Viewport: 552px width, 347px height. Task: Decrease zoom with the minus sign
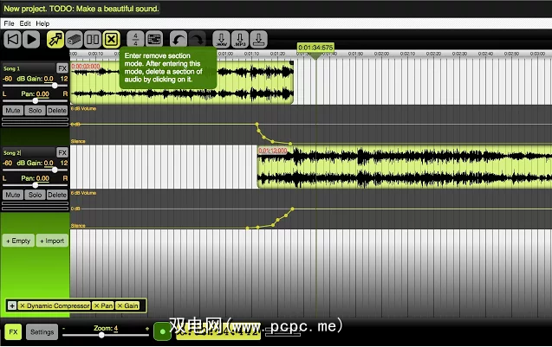(x=64, y=328)
